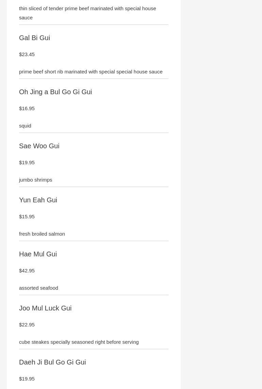
Task: Click the thin sliced tender prime beef description
Action: pos(87,13)
